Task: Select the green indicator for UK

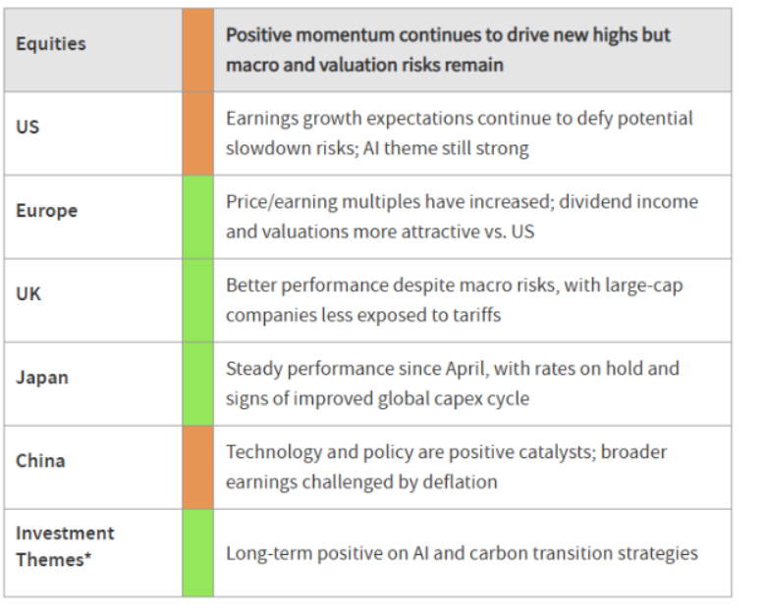Action: 197,300
